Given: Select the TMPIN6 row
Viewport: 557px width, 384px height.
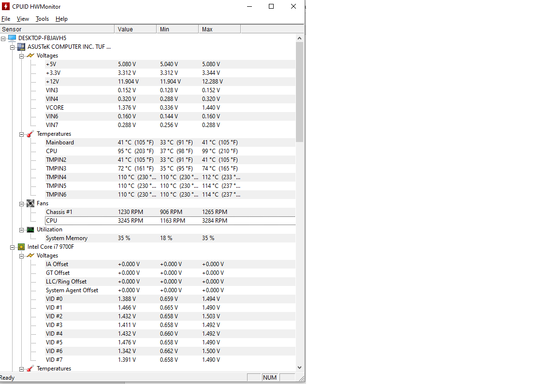Looking at the screenshot, I should (x=170, y=195).
